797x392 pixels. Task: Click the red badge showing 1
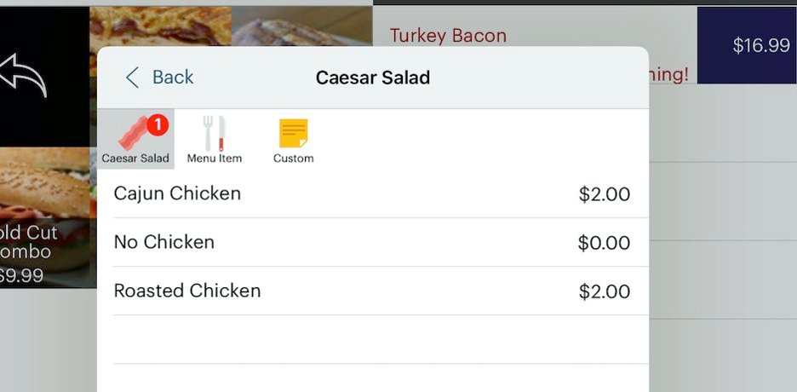(x=158, y=125)
